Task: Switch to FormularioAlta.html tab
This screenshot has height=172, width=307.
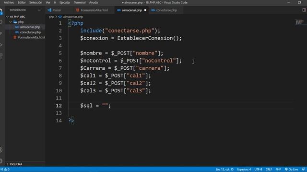Action: pos(94,10)
